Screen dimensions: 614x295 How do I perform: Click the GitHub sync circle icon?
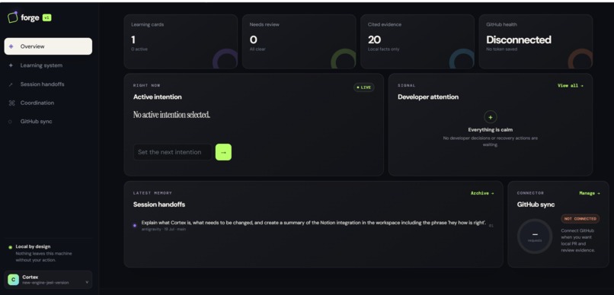10,122
